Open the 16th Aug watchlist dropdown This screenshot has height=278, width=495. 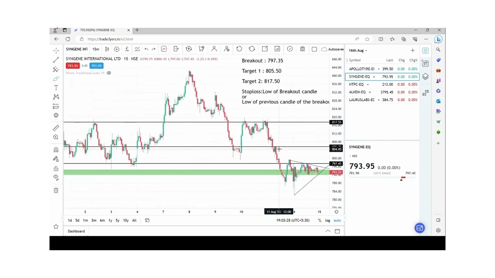pos(358,51)
